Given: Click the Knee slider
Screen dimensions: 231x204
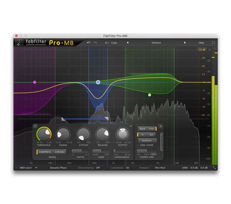Looking at the screenshot, I should coord(101,151).
